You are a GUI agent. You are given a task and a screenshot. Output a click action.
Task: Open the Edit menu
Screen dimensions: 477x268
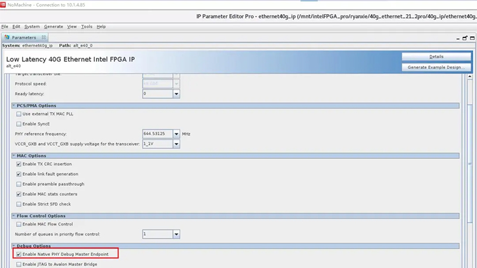point(16,26)
